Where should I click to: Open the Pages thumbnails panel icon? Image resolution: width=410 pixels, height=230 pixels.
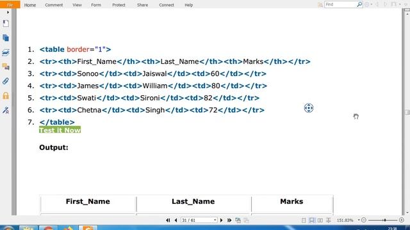click(6, 38)
